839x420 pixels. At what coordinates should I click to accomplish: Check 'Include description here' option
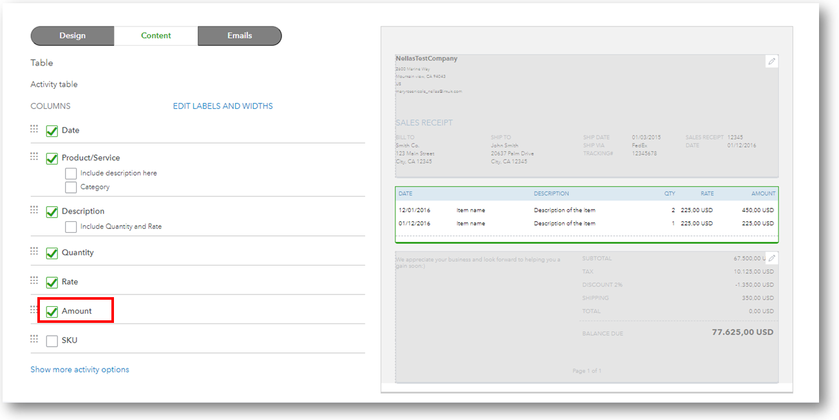point(71,174)
